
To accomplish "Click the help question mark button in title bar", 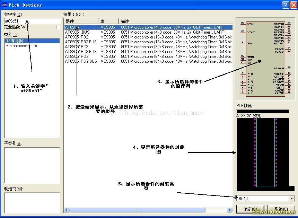I will pos(286,5).
